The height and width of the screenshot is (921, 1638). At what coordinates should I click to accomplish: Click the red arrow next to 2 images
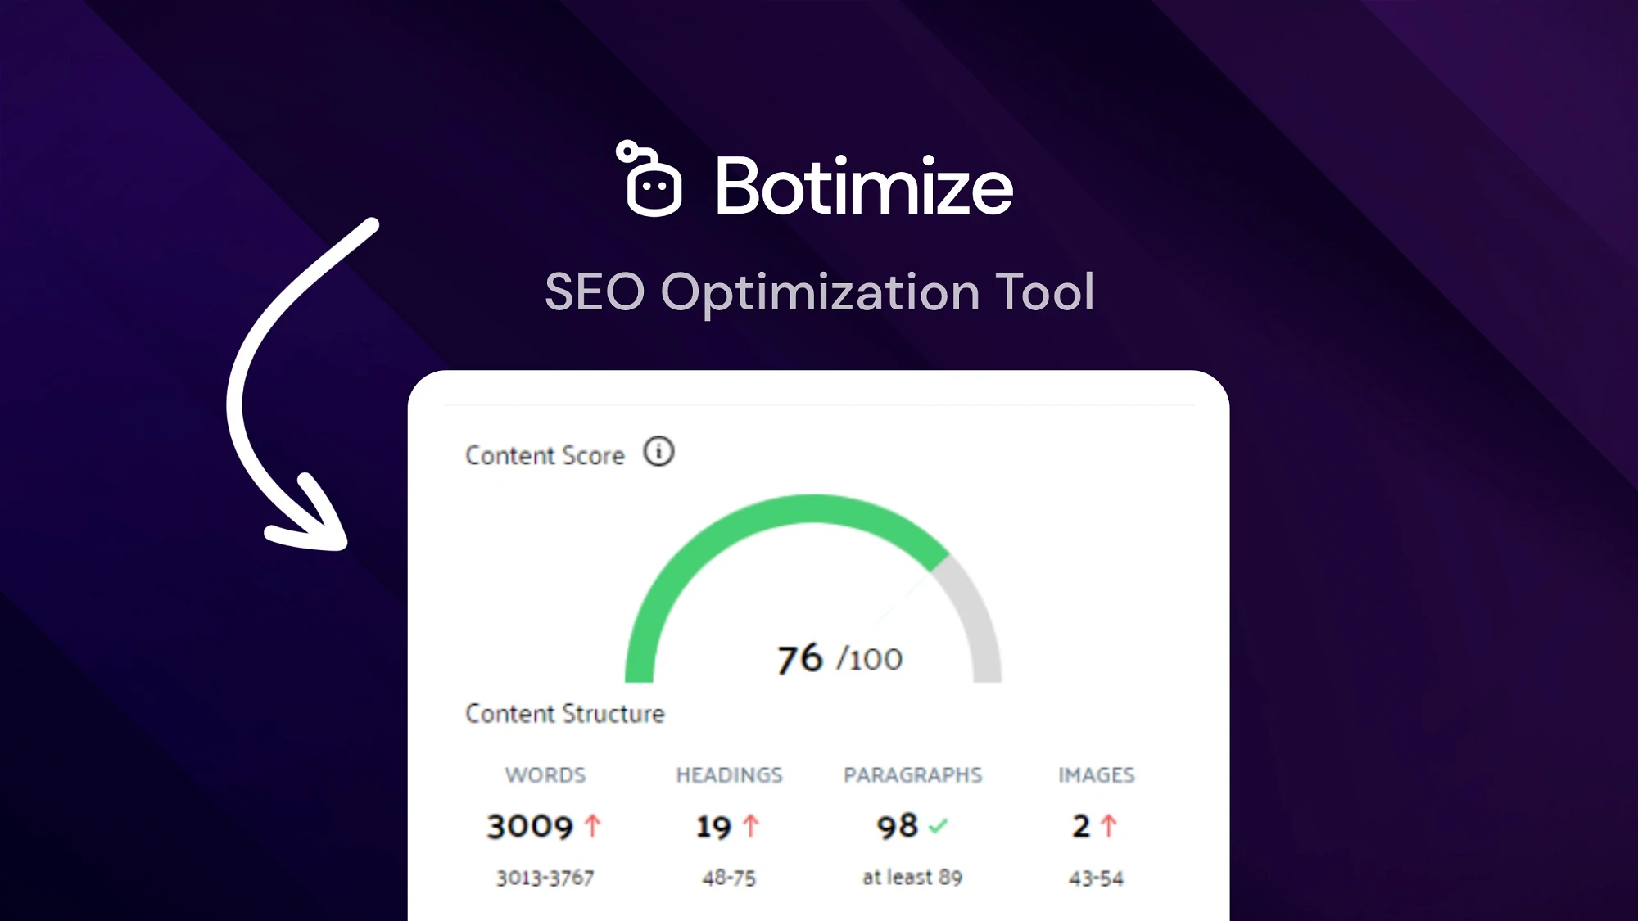[1109, 826]
